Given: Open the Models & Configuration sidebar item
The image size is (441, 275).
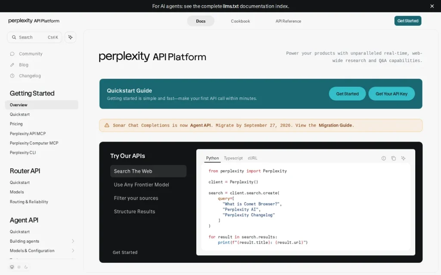Looking at the screenshot, I should tap(42, 251).
